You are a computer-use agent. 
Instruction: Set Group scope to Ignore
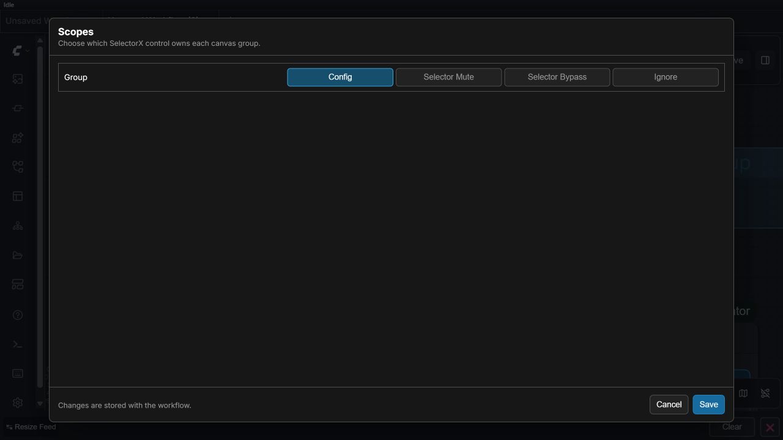click(665, 77)
